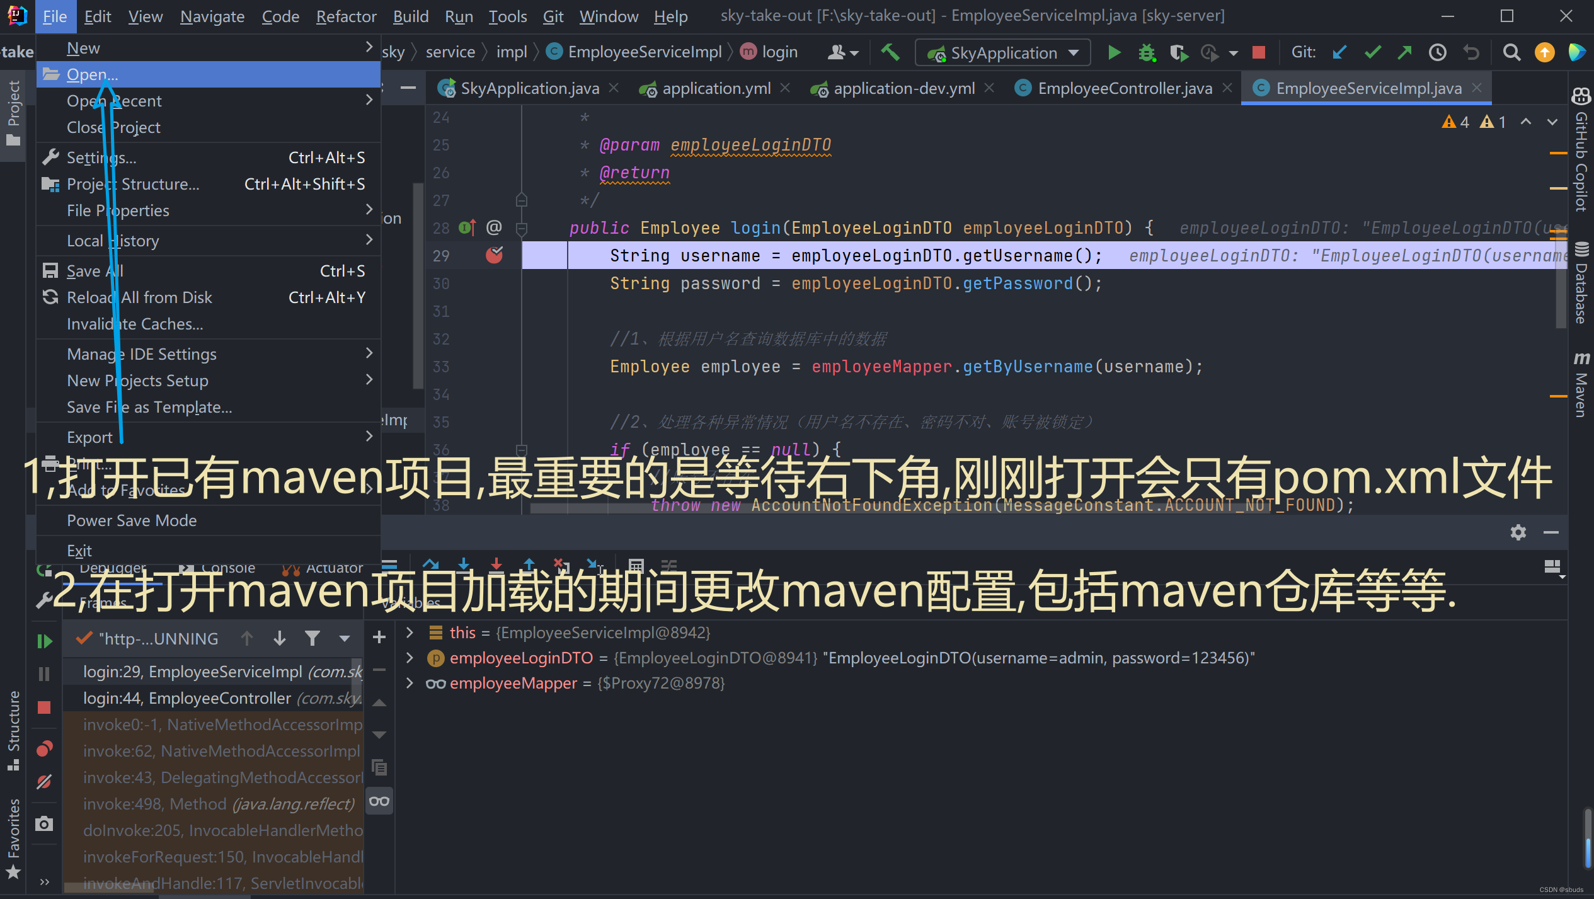Click the red Stop button in toolbar
The image size is (1594, 899).
coord(1258,52)
